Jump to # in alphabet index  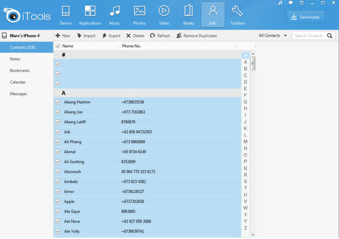tap(246, 55)
